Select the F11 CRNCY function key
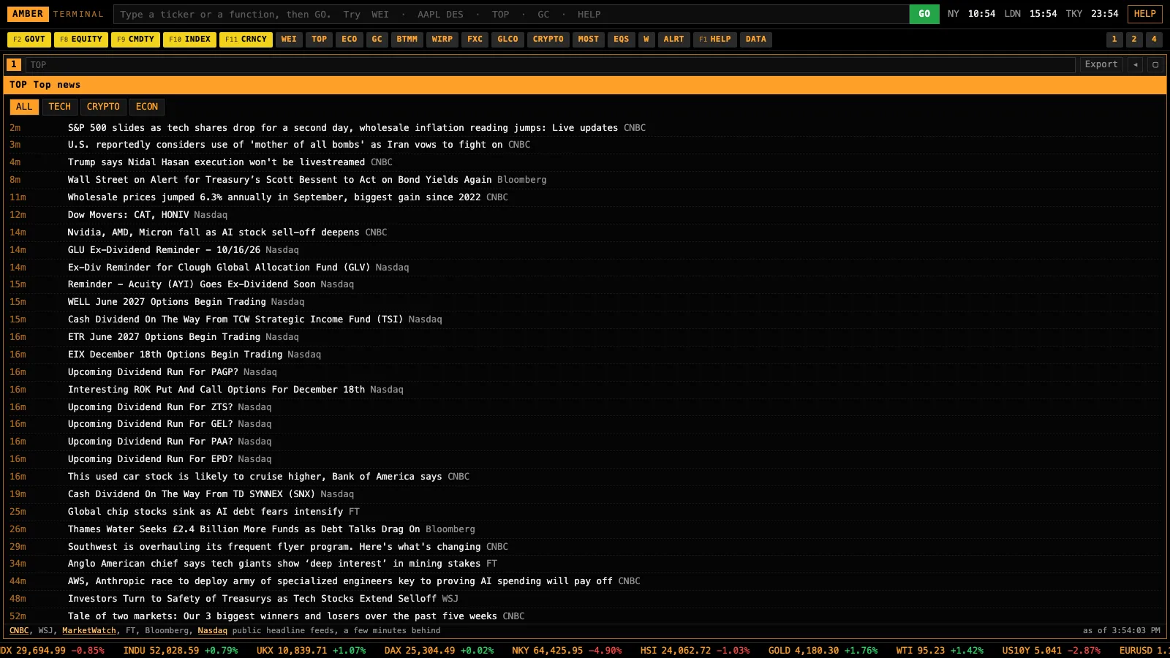Image resolution: width=1170 pixels, height=658 pixels. point(246,39)
